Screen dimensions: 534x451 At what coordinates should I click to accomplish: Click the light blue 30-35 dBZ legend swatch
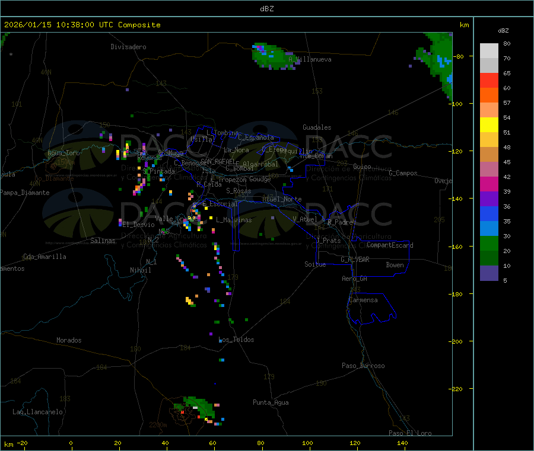click(x=489, y=229)
